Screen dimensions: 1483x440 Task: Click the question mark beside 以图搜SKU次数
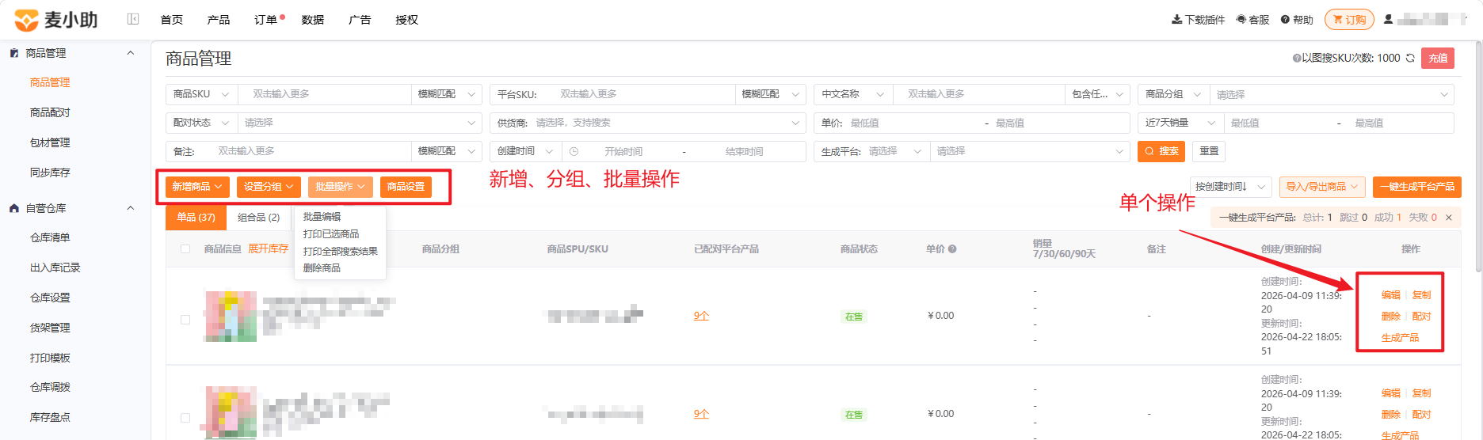coord(1297,58)
